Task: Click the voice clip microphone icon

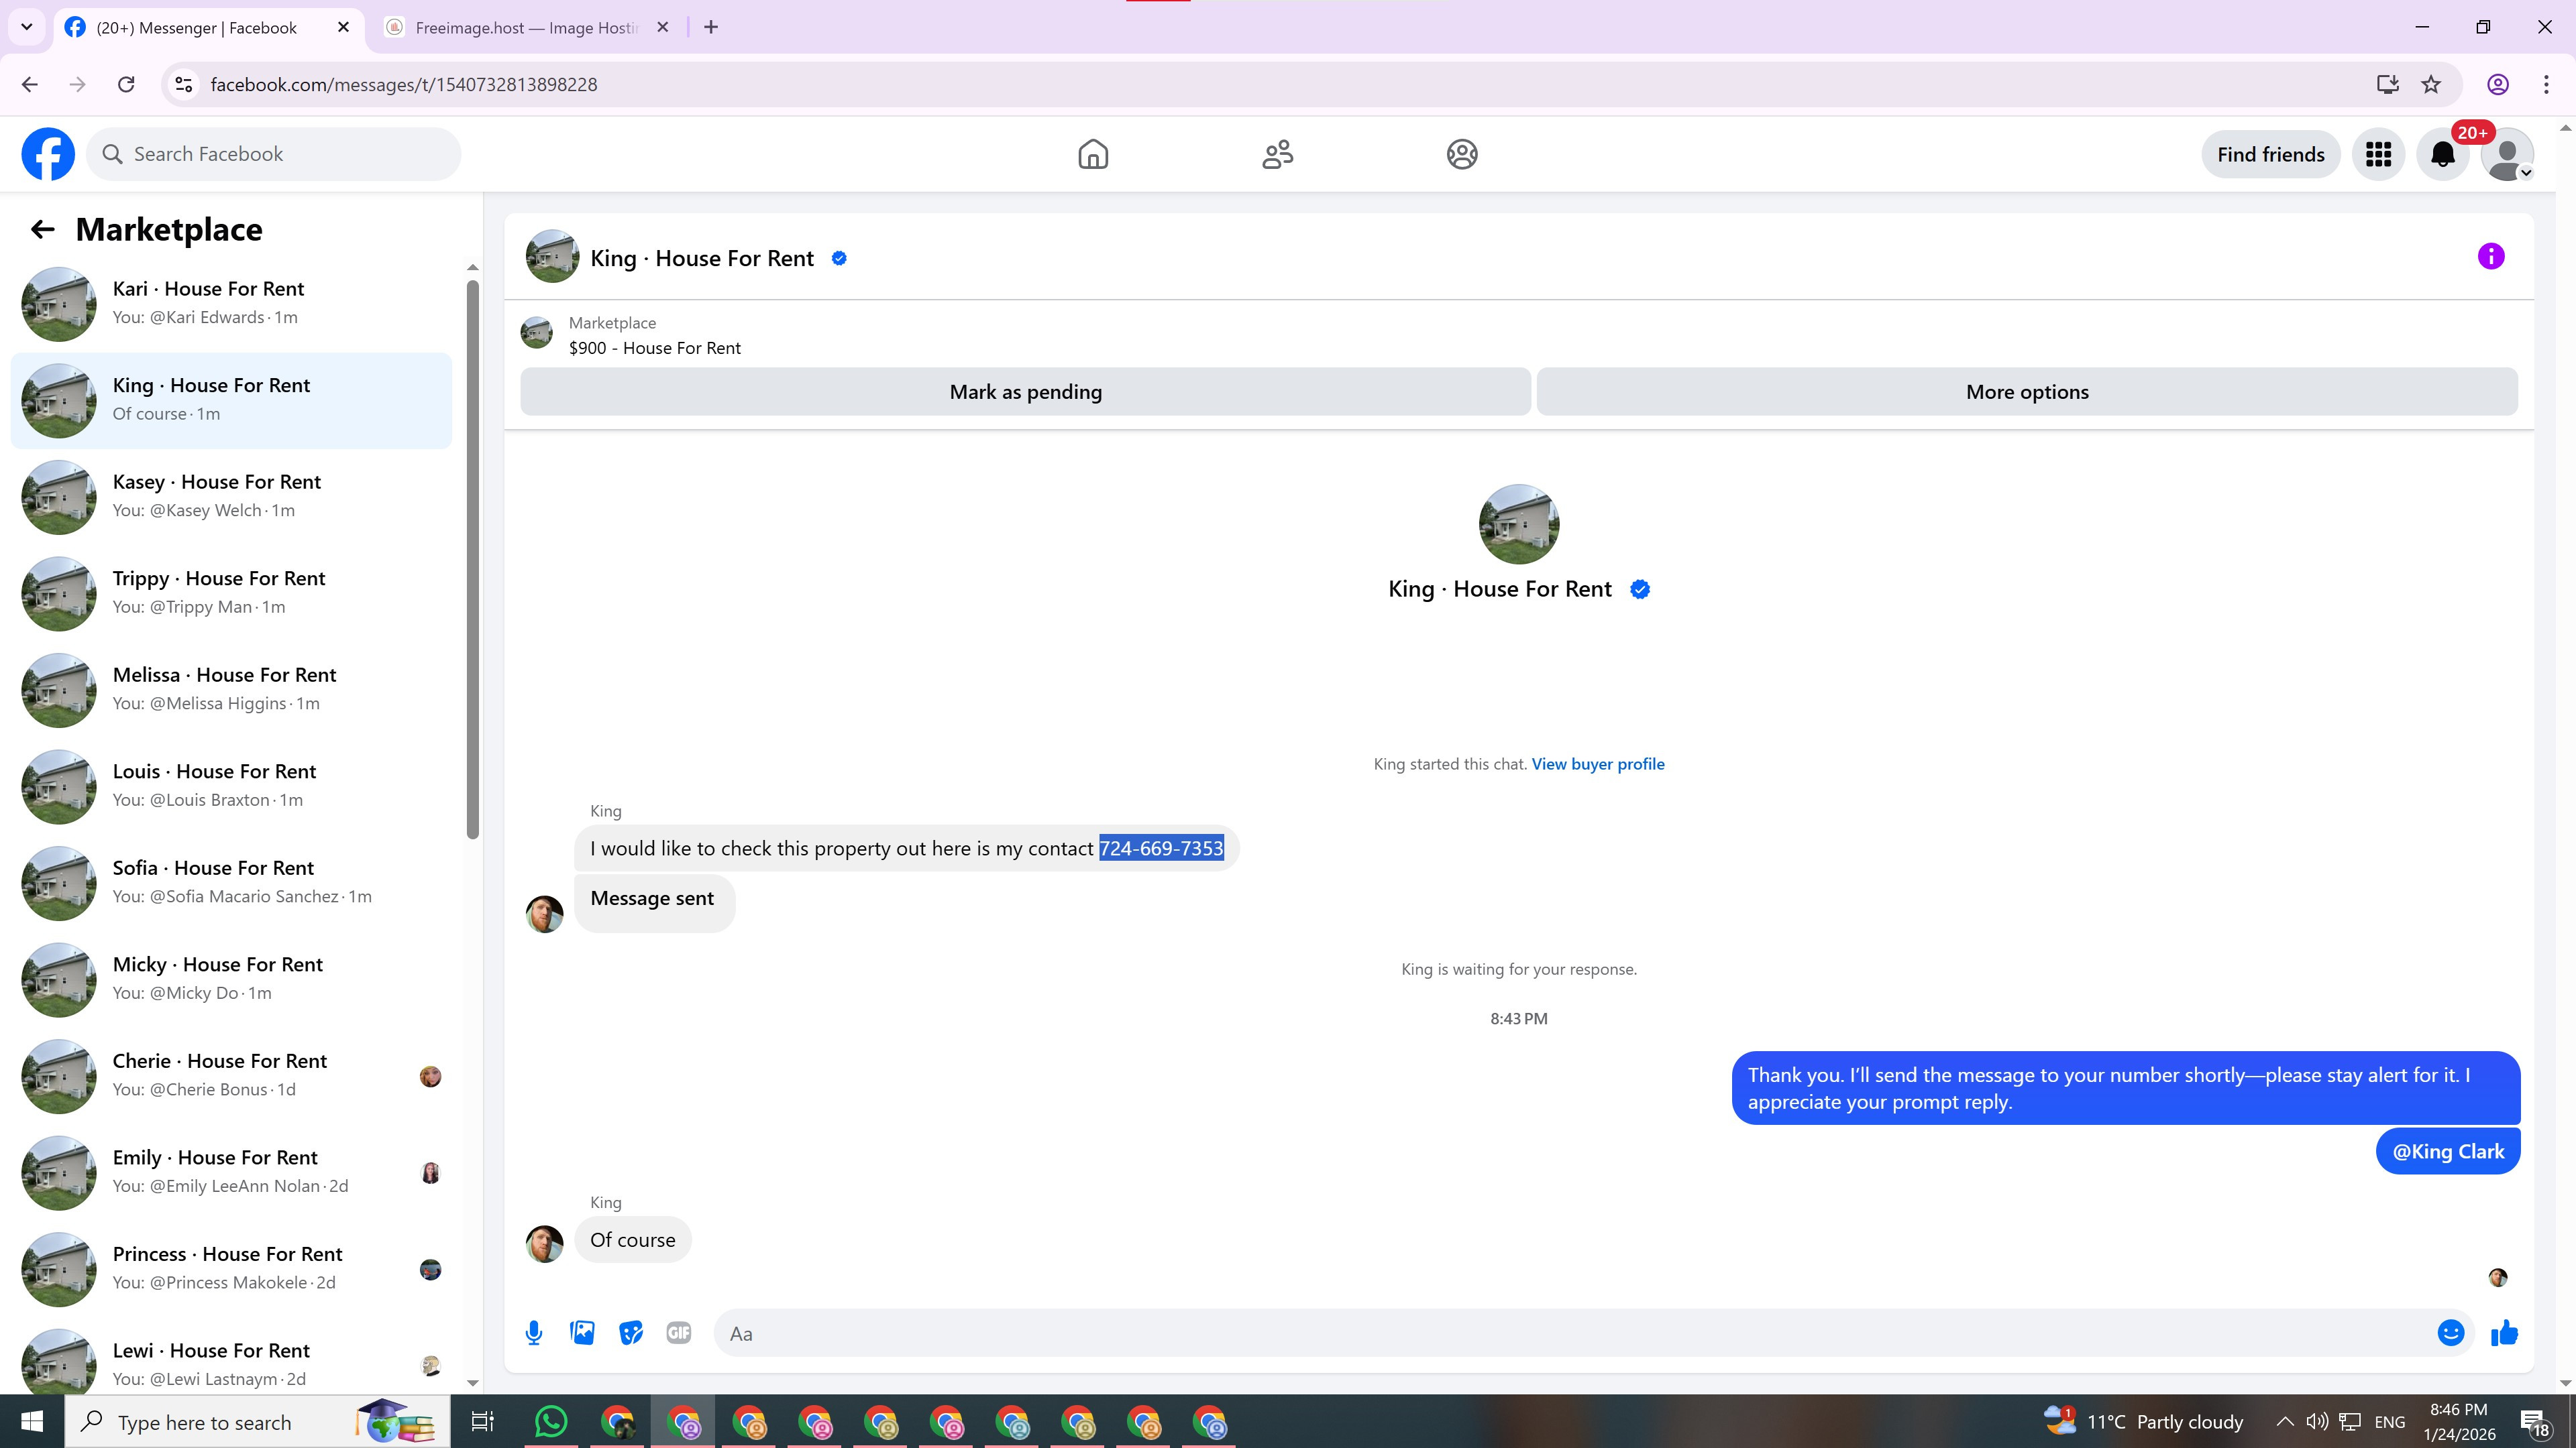Action: [534, 1332]
